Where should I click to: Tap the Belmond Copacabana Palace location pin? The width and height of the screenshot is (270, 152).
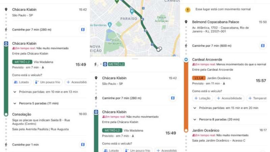(x=186, y=22)
